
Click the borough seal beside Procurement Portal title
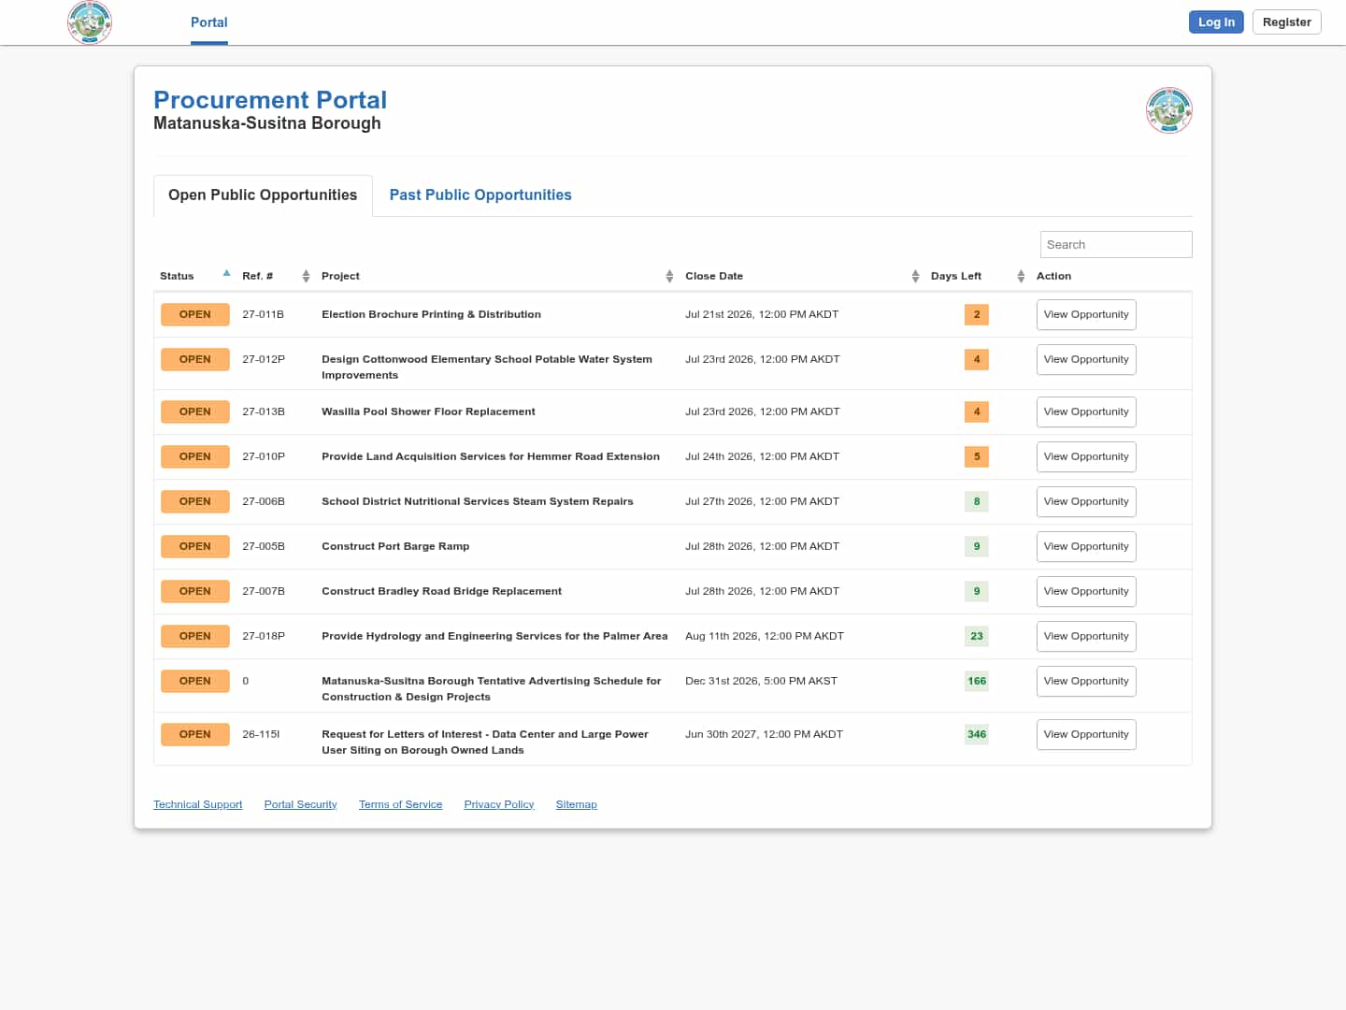pos(1169,110)
